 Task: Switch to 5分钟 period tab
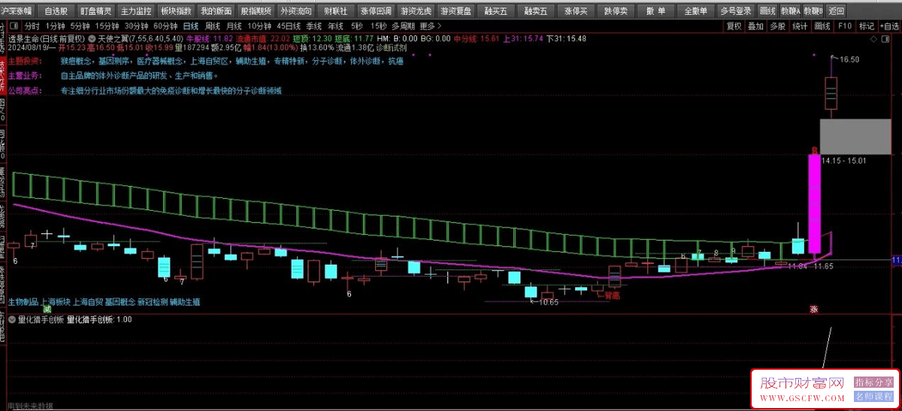click(80, 25)
